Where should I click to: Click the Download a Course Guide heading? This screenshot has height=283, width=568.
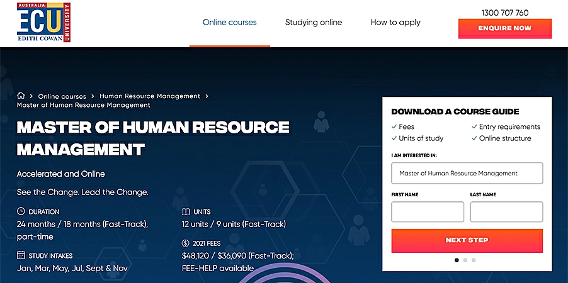pos(455,112)
